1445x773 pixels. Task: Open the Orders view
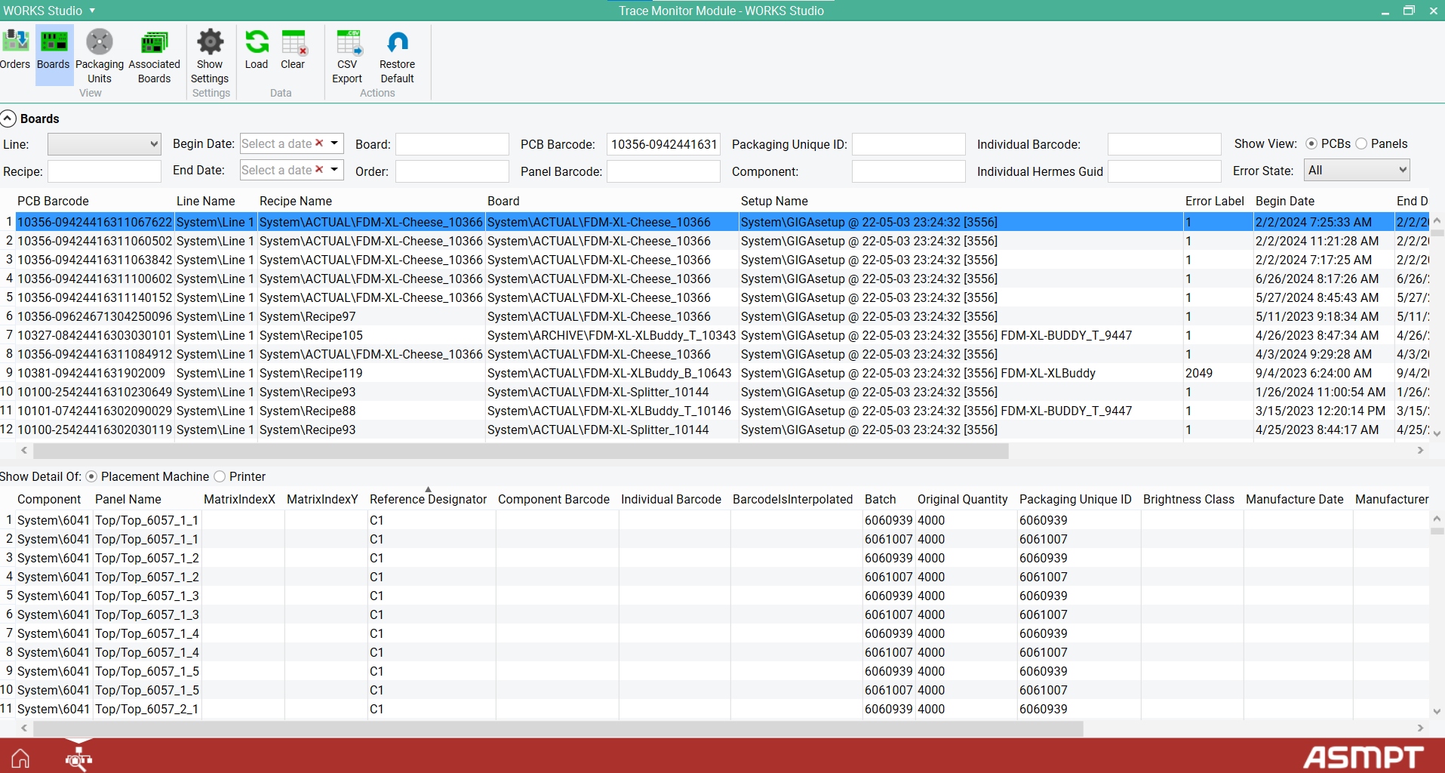(x=14, y=50)
